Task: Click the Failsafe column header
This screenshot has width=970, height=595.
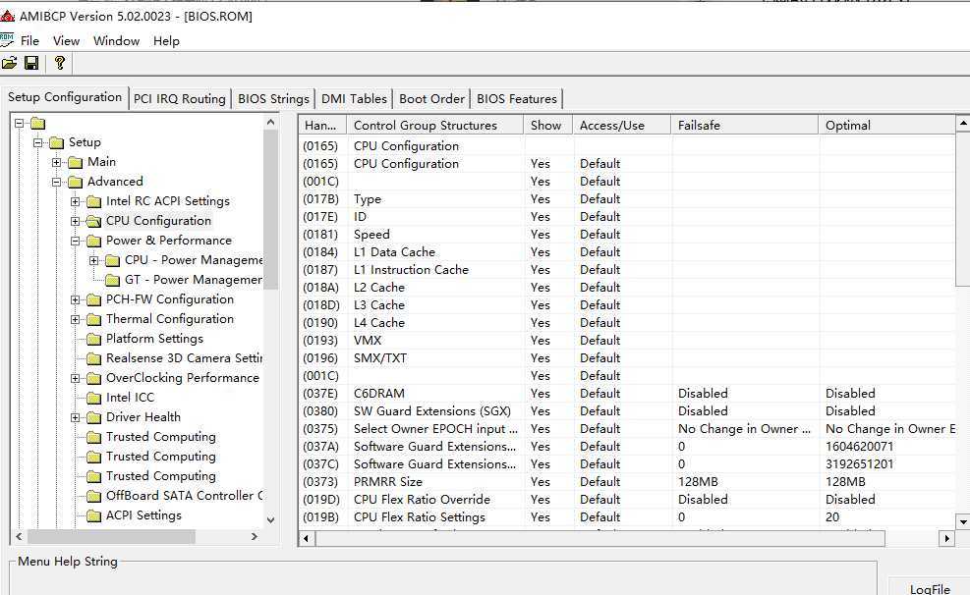Action: pyautogui.click(x=745, y=126)
